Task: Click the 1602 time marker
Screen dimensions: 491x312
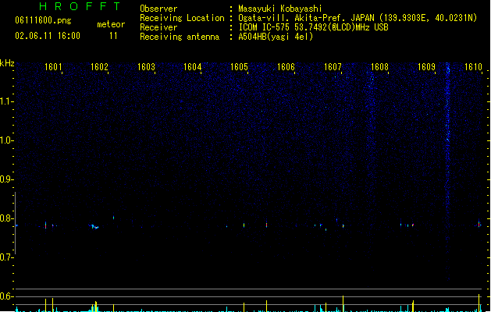Action: coord(99,67)
